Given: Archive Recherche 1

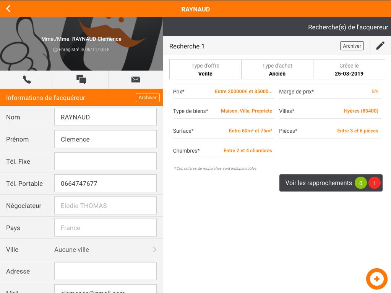Looking at the screenshot, I should pos(352,46).
